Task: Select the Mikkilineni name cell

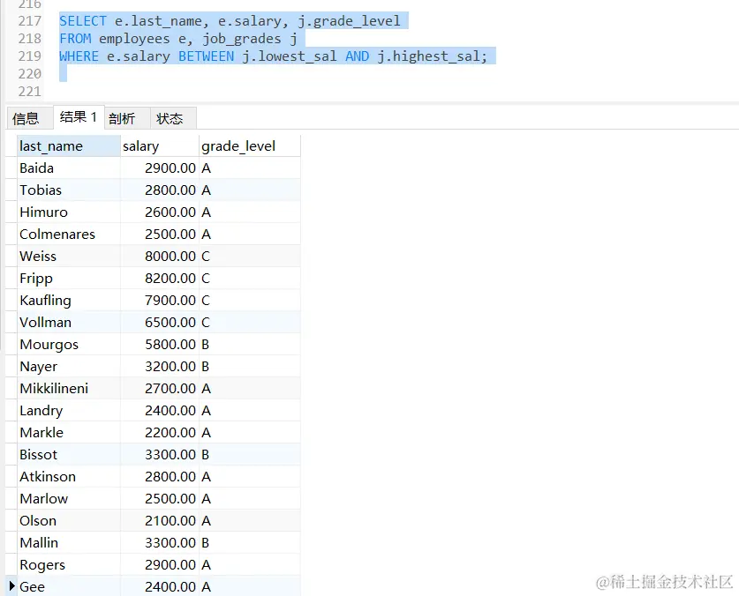Action: [68, 389]
